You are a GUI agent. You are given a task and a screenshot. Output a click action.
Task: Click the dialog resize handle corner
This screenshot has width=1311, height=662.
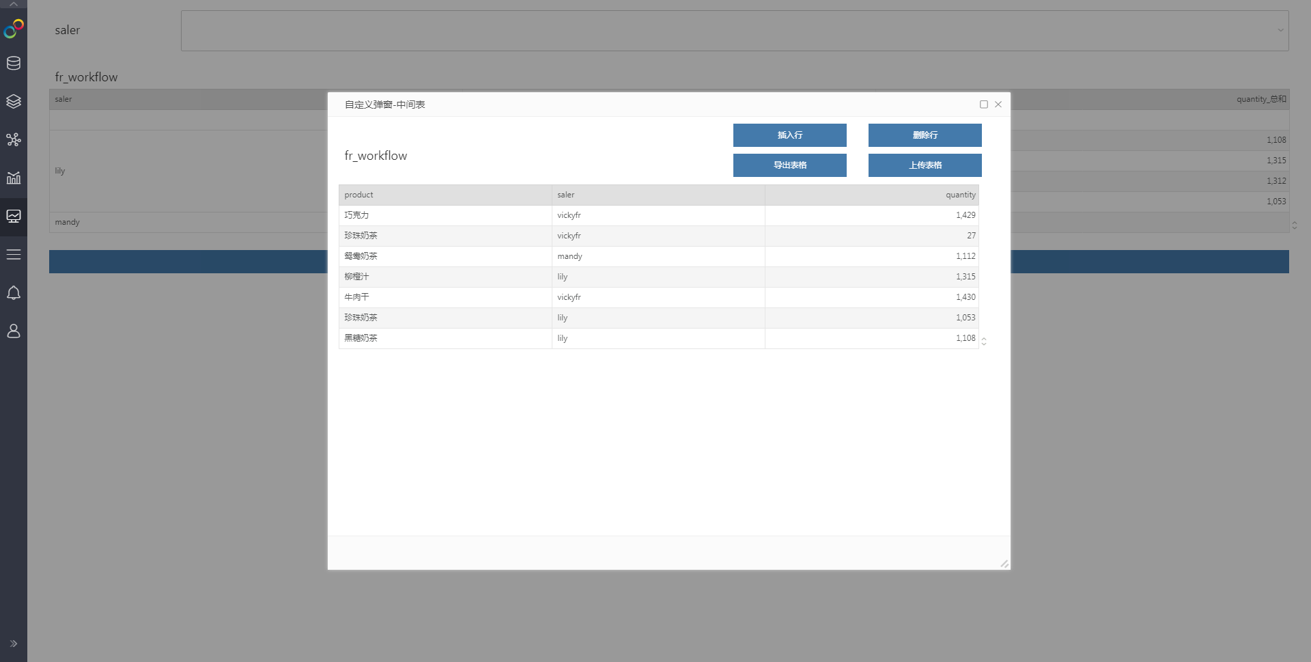(x=1004, y=564)
